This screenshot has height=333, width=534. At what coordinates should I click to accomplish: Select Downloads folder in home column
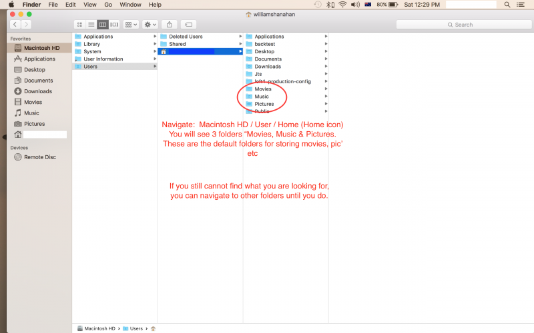click(x=286, y=66)
